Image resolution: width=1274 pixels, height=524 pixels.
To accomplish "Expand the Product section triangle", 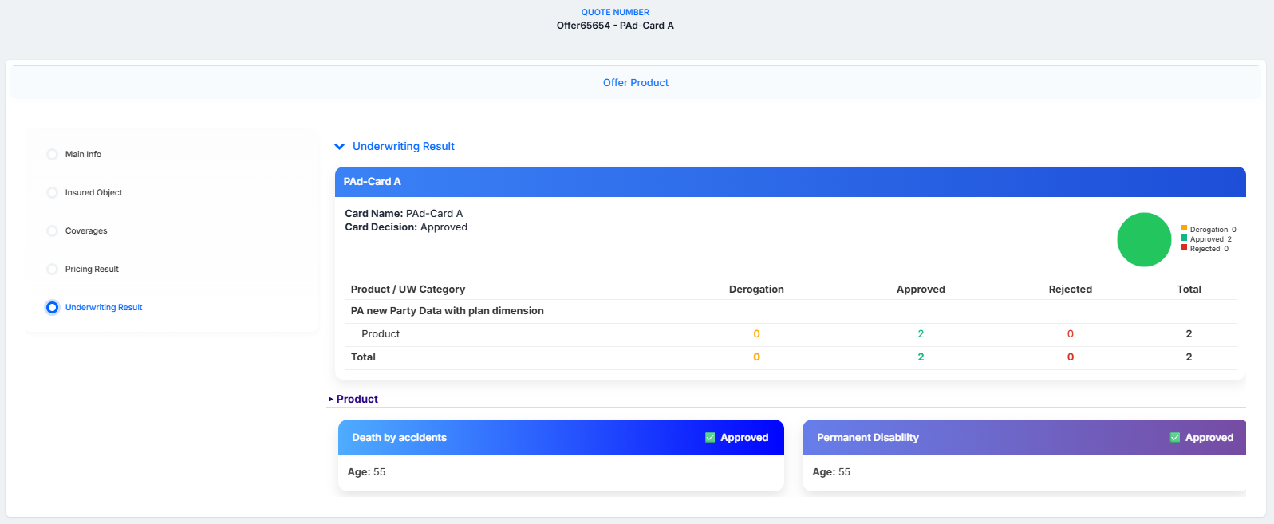I will [331, 399].
